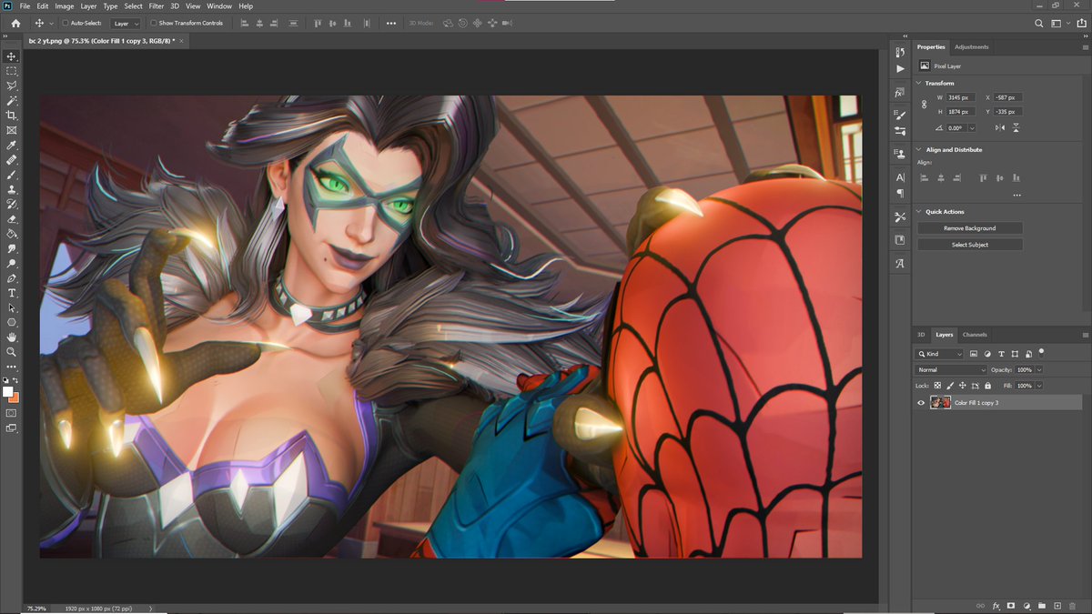Toggle lock all padlock icon
1092x614 pixels.
pyautogui.click(x=987, y=386)
